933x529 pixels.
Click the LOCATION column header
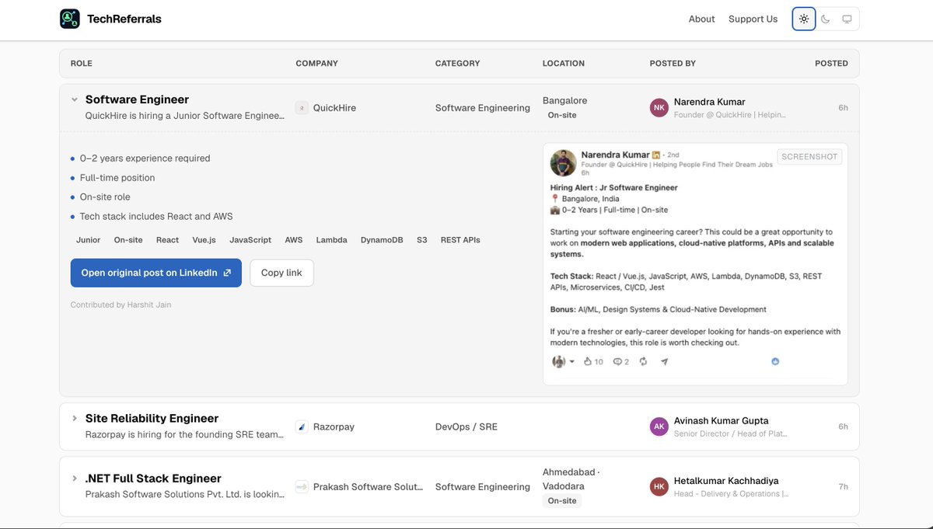click(564, 64)
